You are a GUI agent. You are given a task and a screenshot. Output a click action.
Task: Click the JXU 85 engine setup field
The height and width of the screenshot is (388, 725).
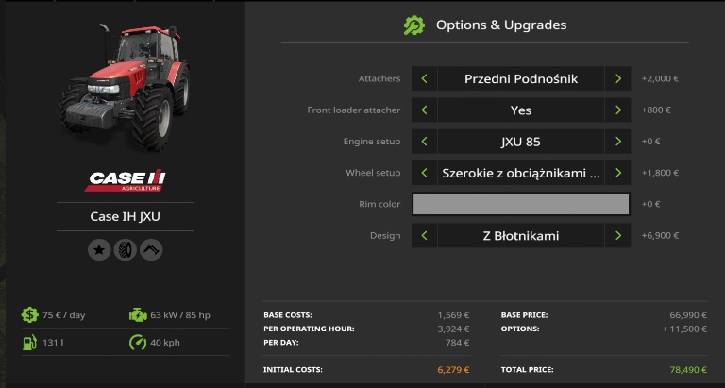pos(521,142)
